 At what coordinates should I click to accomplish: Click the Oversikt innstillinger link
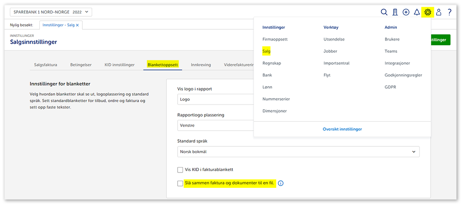(342, 129)
